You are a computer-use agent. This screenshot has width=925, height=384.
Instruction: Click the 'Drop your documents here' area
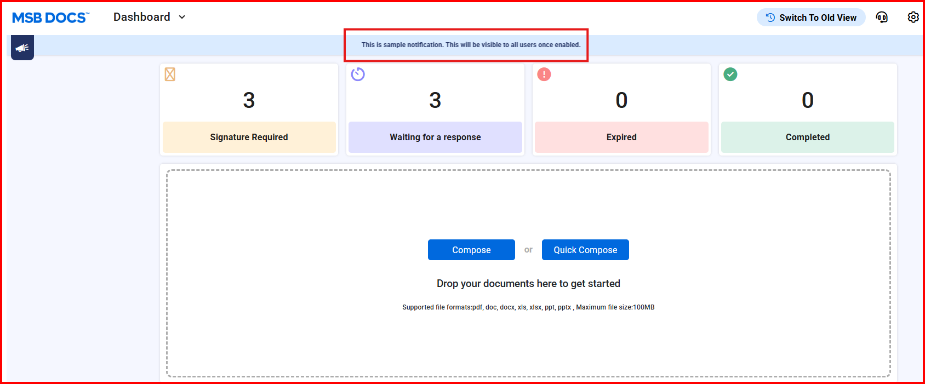[528, 284]
